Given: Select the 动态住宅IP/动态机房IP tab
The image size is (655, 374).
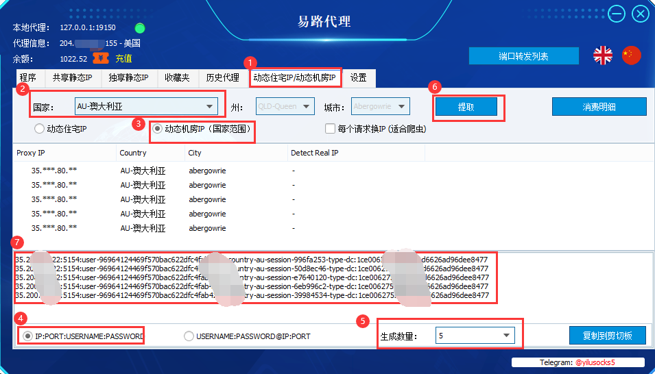Looking at the screenshot, I should click(295, 78).
